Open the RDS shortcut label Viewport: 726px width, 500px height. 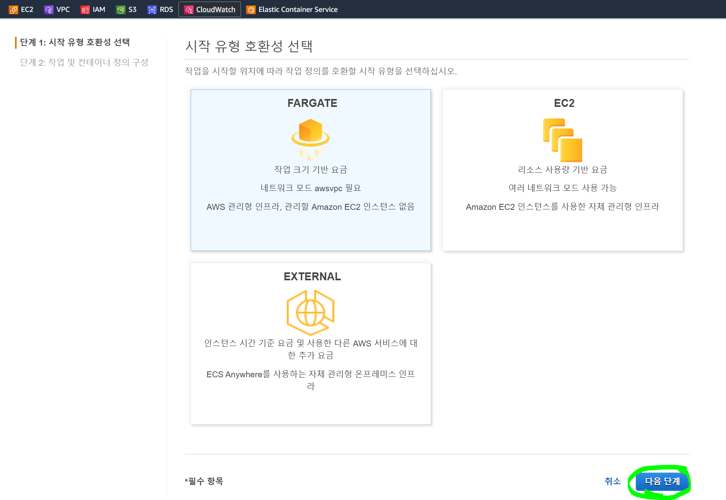[166, 10]
